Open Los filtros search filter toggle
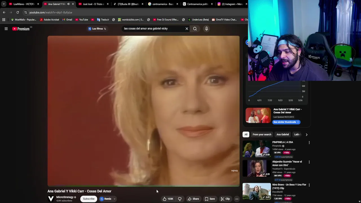The width and height of the screenshot is (361, 203). pyautogui.click(x=97, y=28)
